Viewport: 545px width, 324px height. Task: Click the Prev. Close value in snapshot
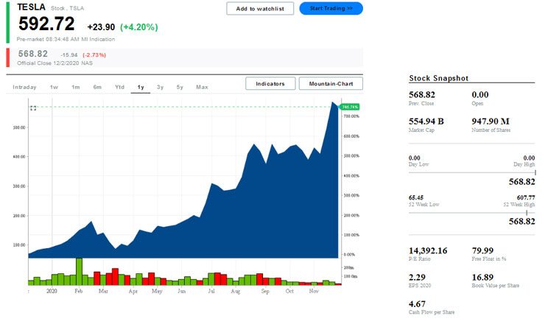tap(421, 94)
